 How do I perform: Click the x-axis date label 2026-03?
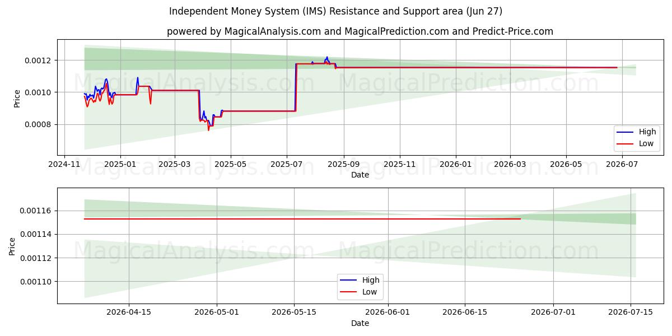tap(510, 165)
